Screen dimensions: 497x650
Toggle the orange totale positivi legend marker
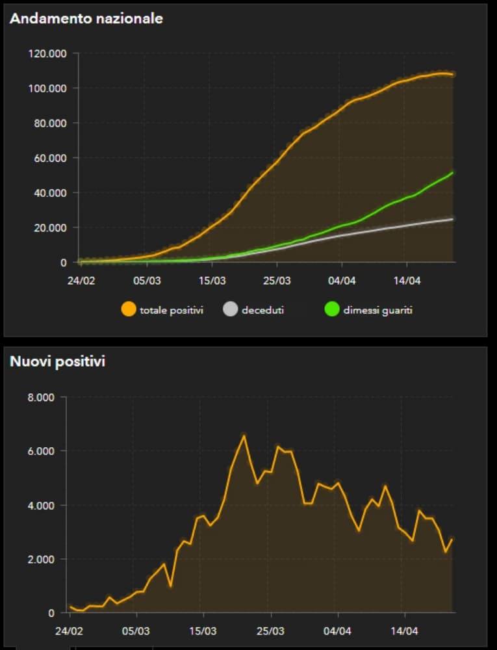[129, 310]
